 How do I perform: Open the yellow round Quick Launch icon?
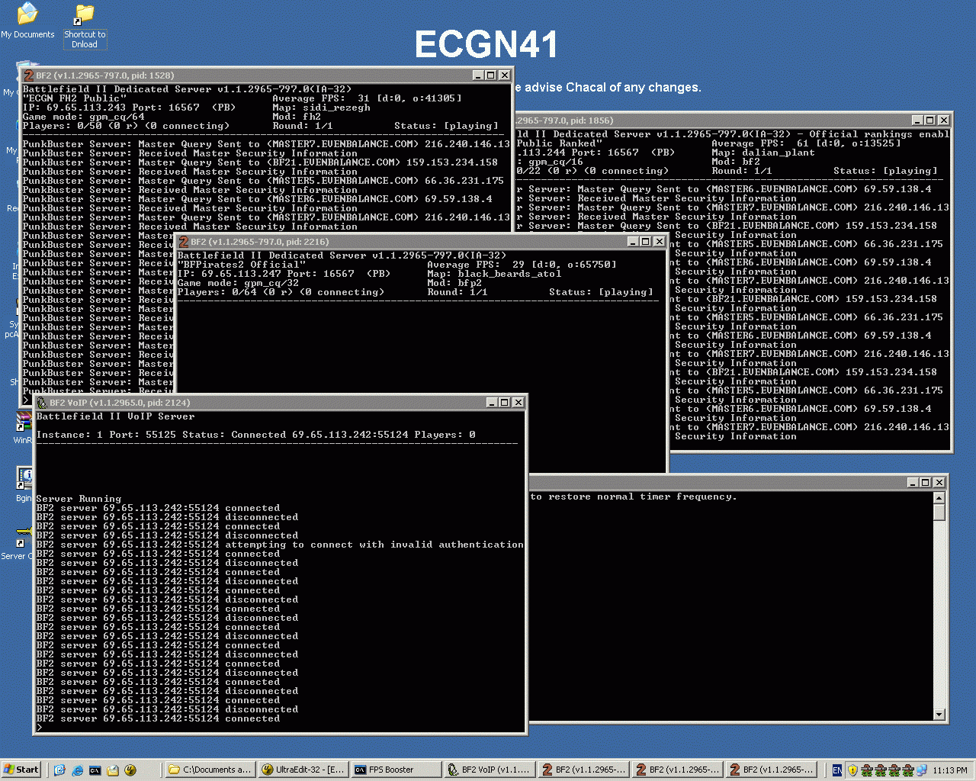click(130, 770)
